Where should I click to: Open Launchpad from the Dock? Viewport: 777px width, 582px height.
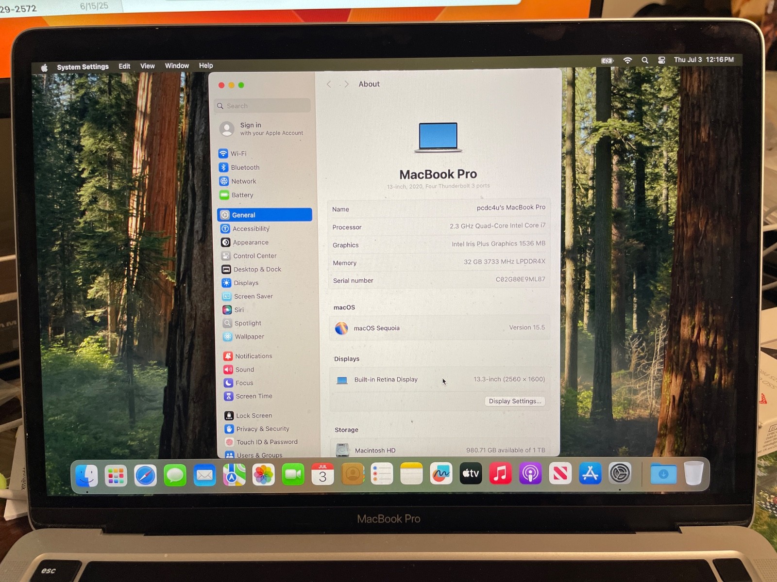(x=116, y=475)
